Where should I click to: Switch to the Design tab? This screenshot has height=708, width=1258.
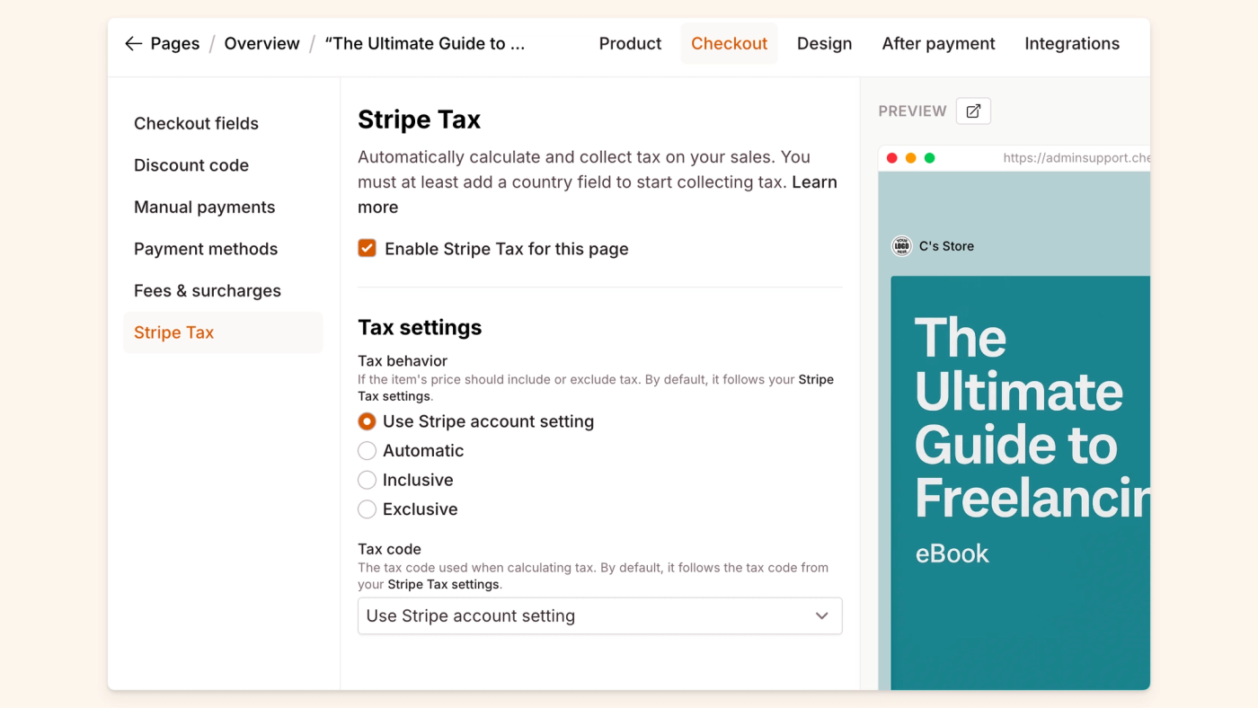point(824,43)
